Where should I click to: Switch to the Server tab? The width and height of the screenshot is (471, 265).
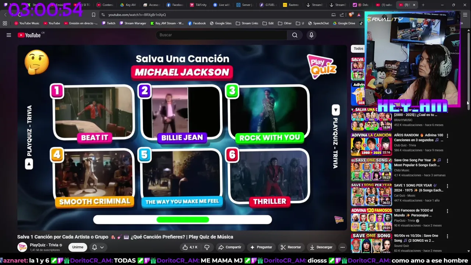pyautogui.click(x=245, y=5)
